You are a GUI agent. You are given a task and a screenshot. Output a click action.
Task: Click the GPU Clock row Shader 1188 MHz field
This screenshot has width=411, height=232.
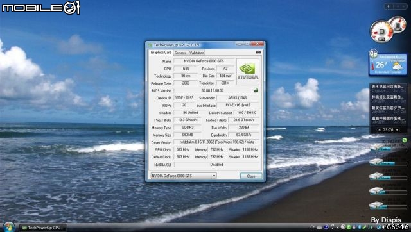point(250,149)
